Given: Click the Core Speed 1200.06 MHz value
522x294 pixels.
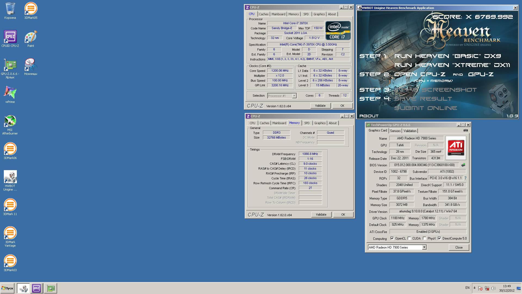Looking at the screenshot, I should (x=280, y=71).
